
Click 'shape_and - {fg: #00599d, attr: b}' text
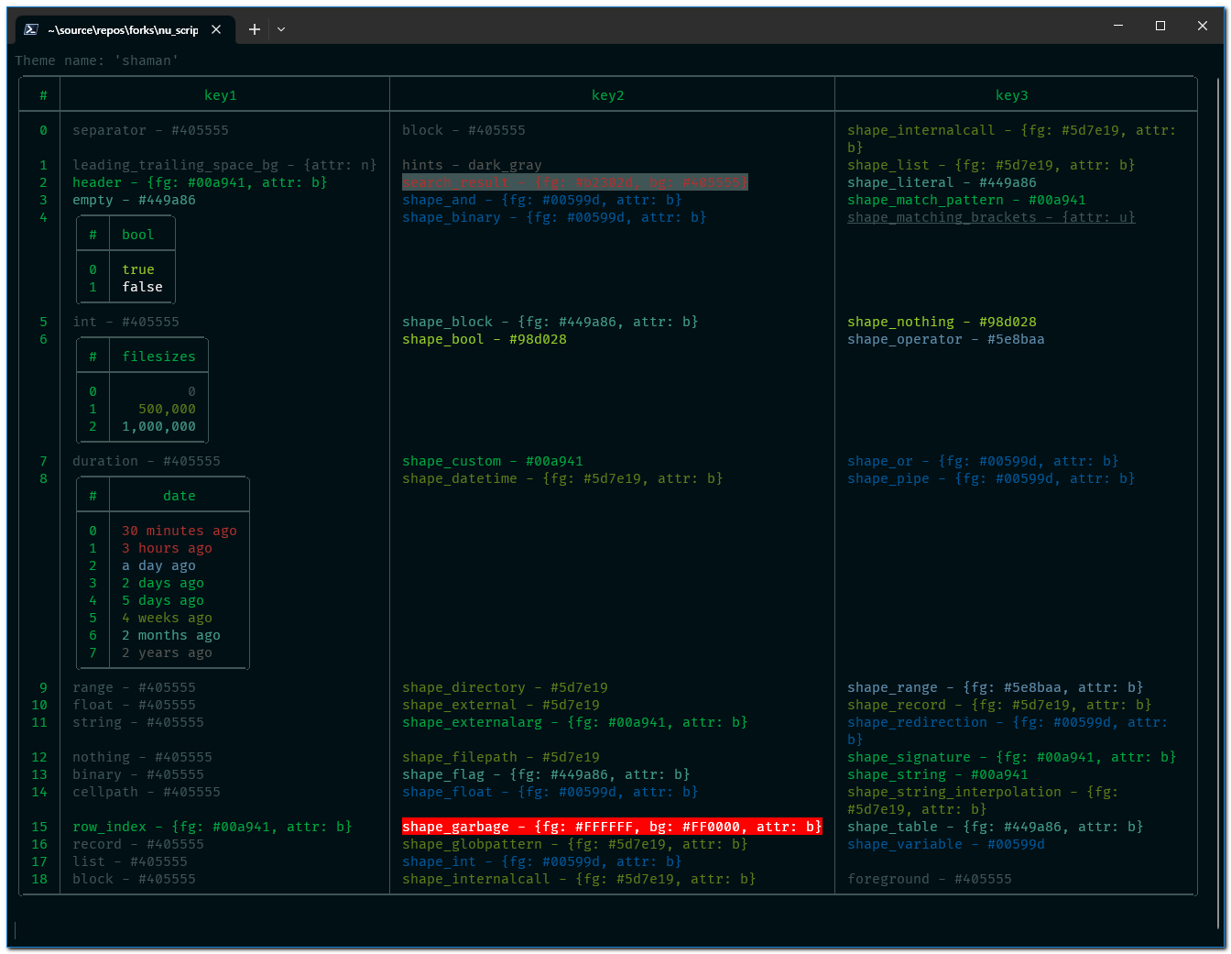[542, 200]
